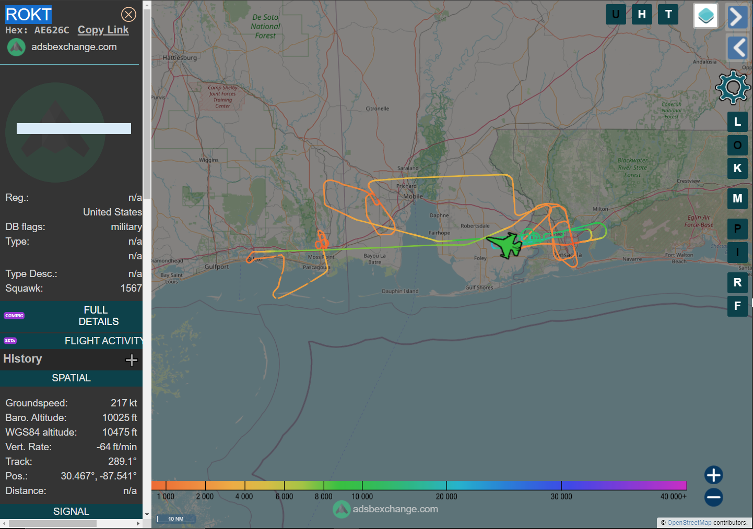The width and height of the screenshot is (753, 529).
Task: Click the side panel vertical scrollbar
Action: coord(147,104)
